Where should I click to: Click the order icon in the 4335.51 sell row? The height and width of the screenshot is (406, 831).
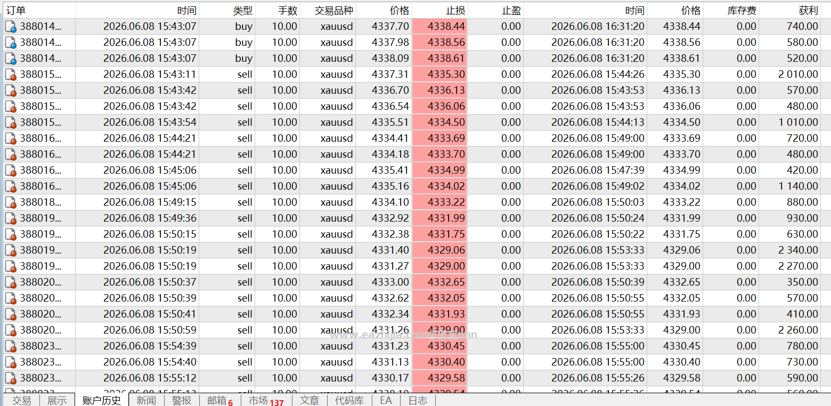(x=11, y=122)
